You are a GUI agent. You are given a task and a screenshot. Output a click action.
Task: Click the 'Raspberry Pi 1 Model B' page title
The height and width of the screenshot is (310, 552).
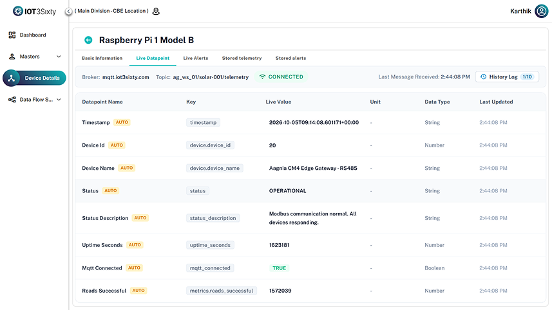click(146, 40)
